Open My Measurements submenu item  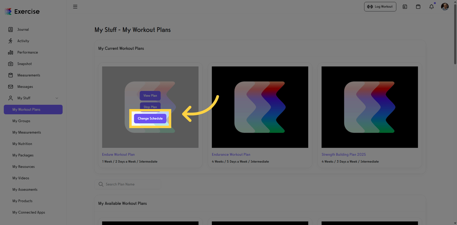pyautogui.click(x=26, y=132)
